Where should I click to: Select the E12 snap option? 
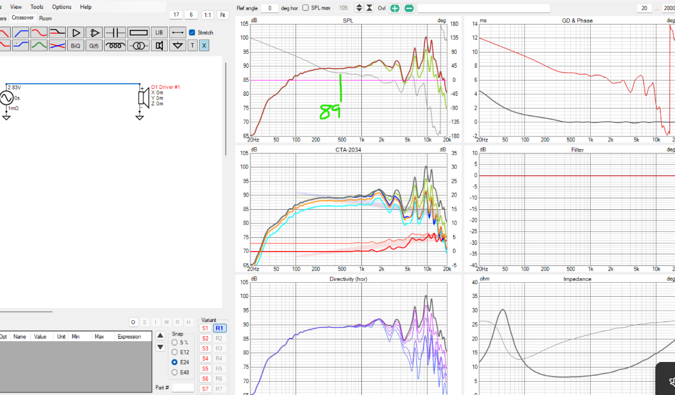(x=174, y=353)
